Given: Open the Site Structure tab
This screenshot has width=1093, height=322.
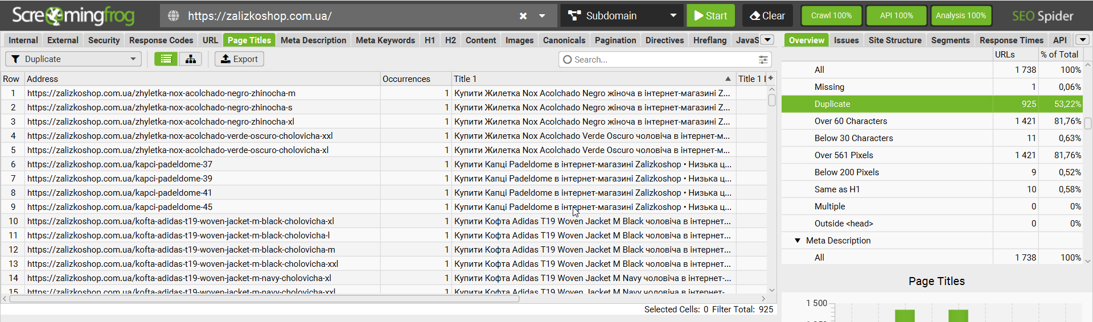Looking at the screenshot, I should (x=895, y=40).
